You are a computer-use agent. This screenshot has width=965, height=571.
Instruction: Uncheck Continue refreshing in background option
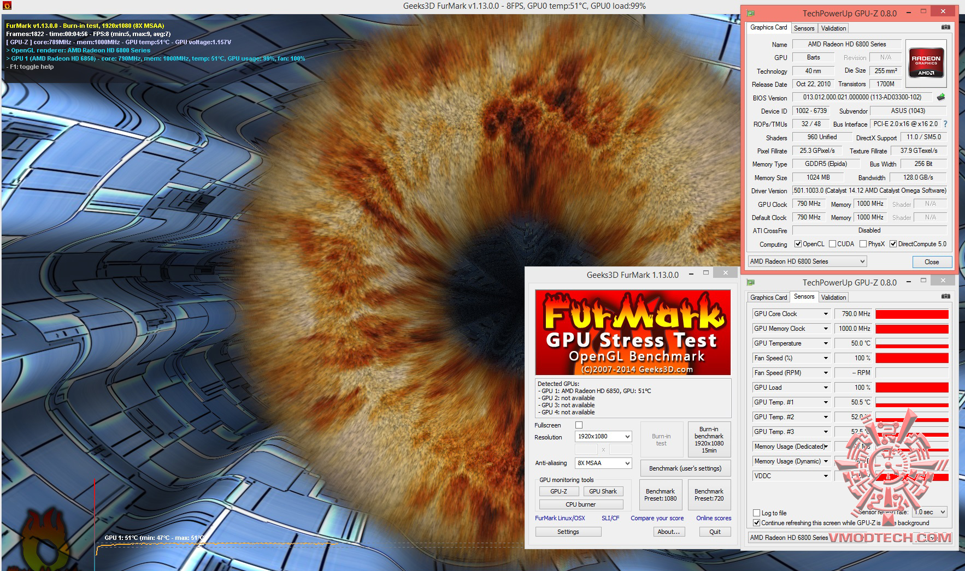point(757,523)
